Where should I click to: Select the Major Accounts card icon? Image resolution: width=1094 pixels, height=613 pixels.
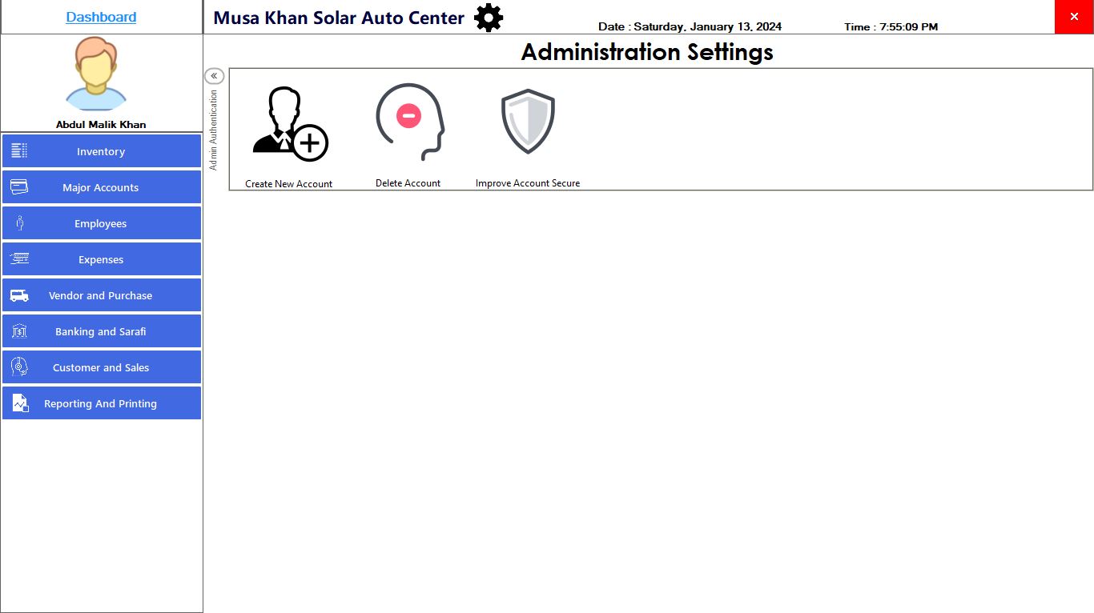pos(19,187)
